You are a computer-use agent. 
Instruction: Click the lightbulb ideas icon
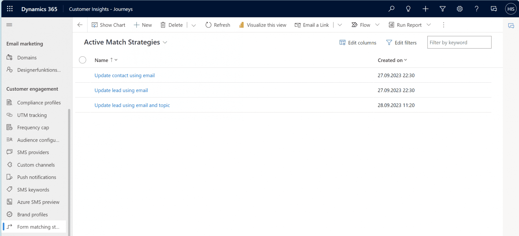pos(408,9)
